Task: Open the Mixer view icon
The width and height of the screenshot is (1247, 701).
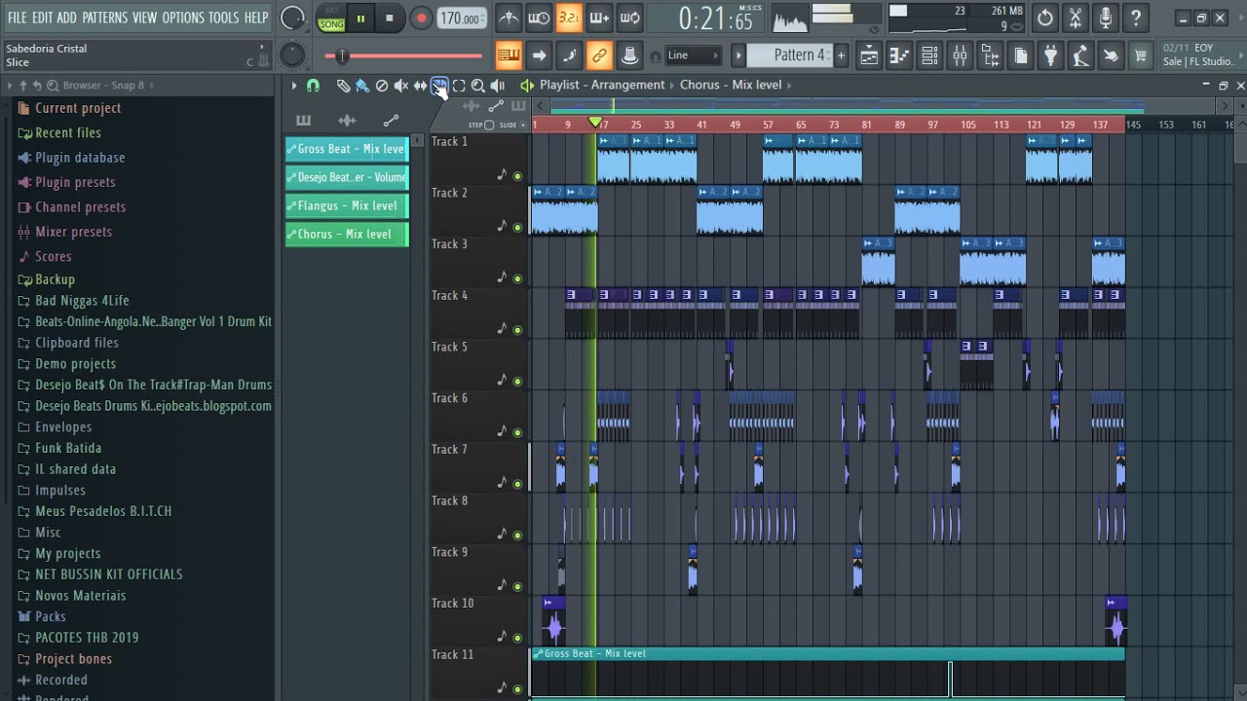Action: [x=960, y=55]
